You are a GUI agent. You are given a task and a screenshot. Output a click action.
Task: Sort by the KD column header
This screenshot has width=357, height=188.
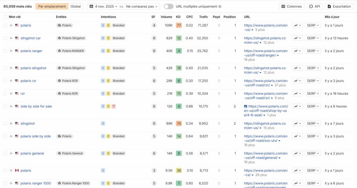coord(178,17)
